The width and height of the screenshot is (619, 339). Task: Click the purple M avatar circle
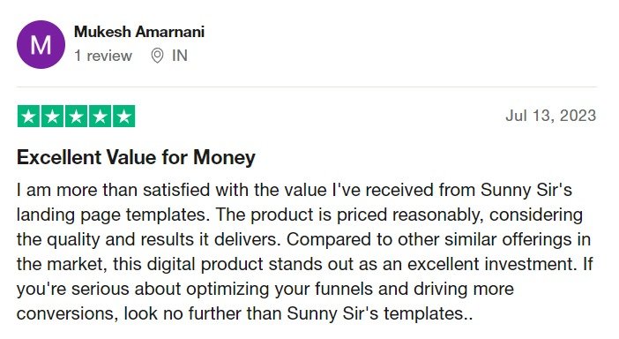41,45
